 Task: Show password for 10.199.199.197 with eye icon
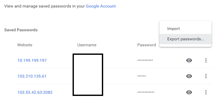[189, 61]
